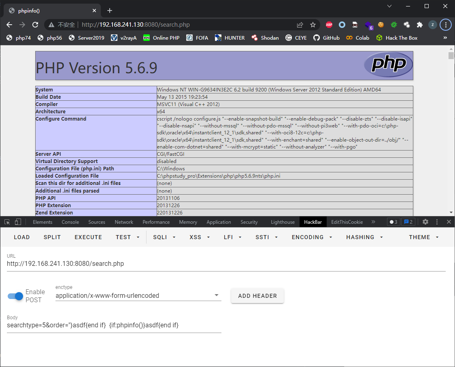Click the HackBar EXECUTE button
Screen dimensions: 455x367
click(x=88, y=237)
